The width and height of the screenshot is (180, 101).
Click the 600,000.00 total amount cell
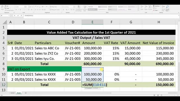pyautogui.click(x=93, y=64)
